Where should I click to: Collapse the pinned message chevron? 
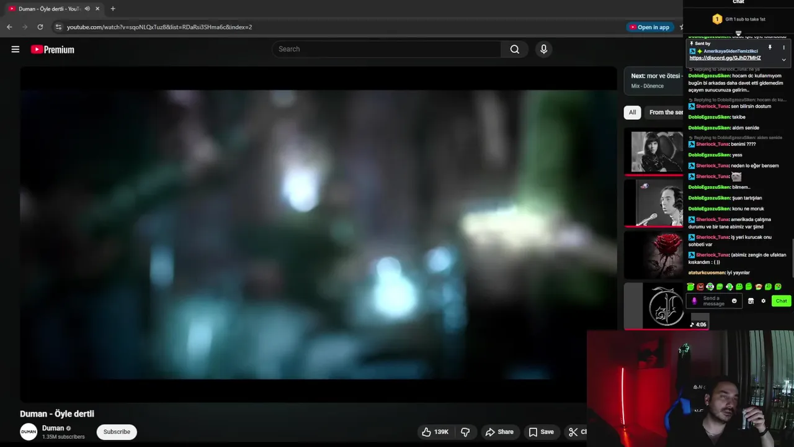(x=783, y=60)
